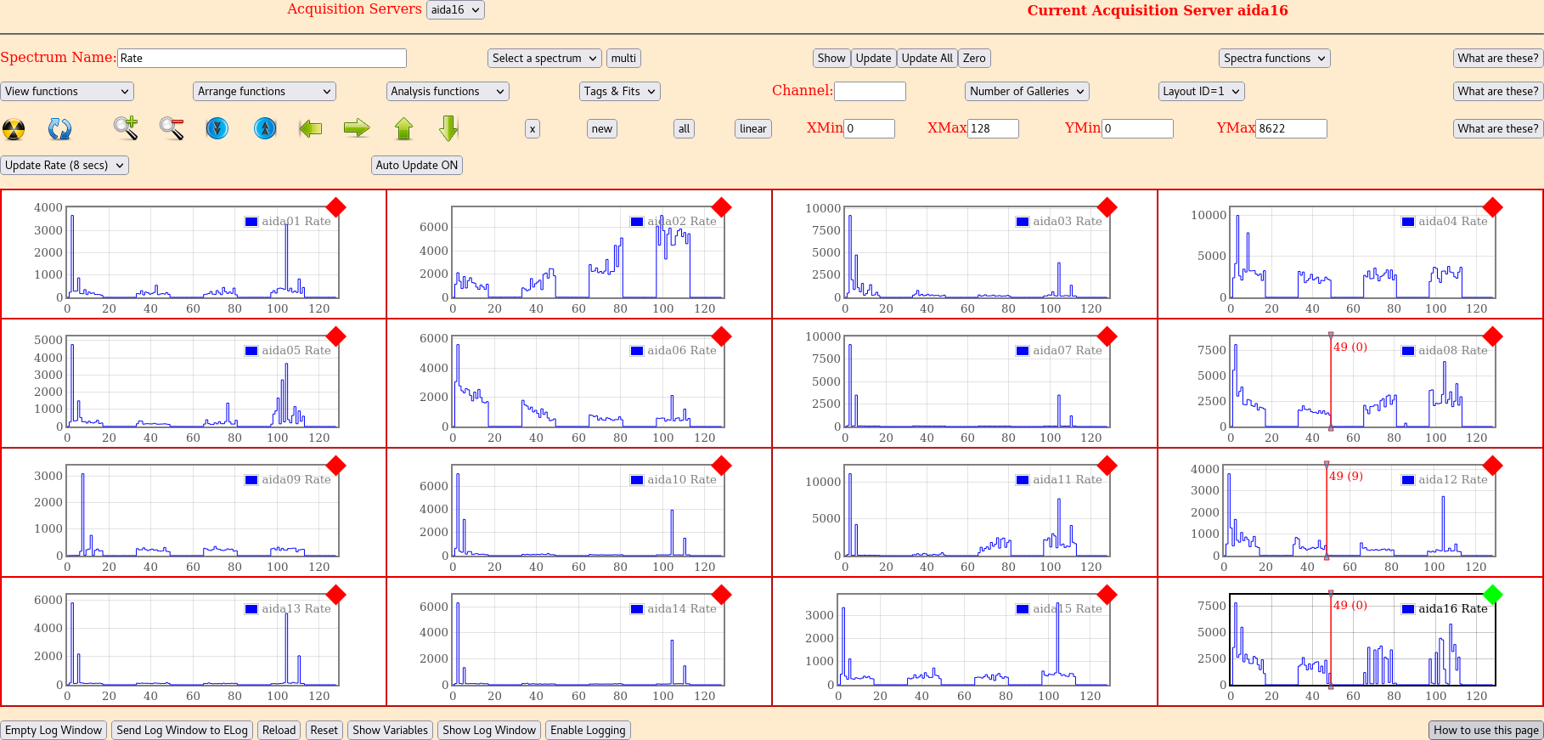Click the new button
1544x740 pixels.
pyautogui.click(x=602, y=128)
